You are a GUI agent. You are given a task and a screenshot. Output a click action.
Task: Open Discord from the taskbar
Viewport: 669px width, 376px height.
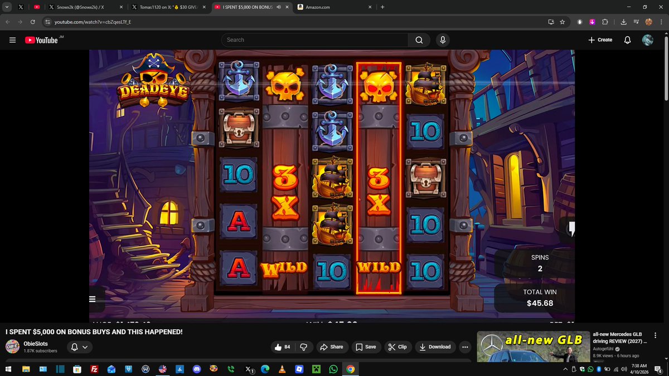click(196, 369)
